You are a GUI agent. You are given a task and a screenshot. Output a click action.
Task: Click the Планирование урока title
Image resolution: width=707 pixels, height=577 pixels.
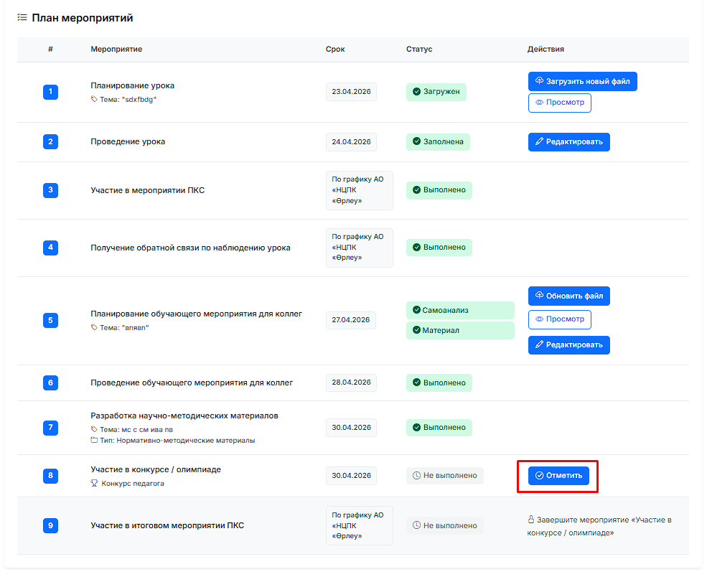[133, 85]
